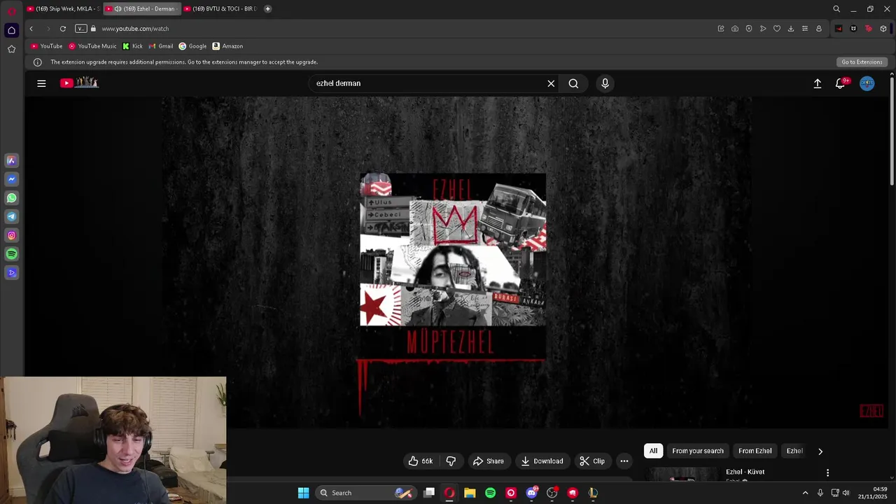Select the All filter chip
Viewport: 896px width, 504px height.
click(x=653, y=451)
